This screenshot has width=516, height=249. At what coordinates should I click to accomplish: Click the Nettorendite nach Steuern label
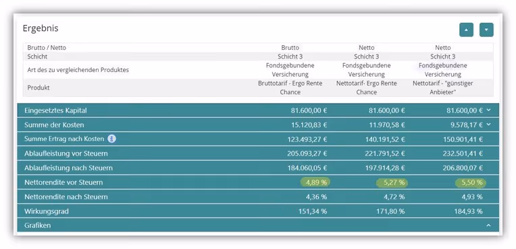click(66, 197)
